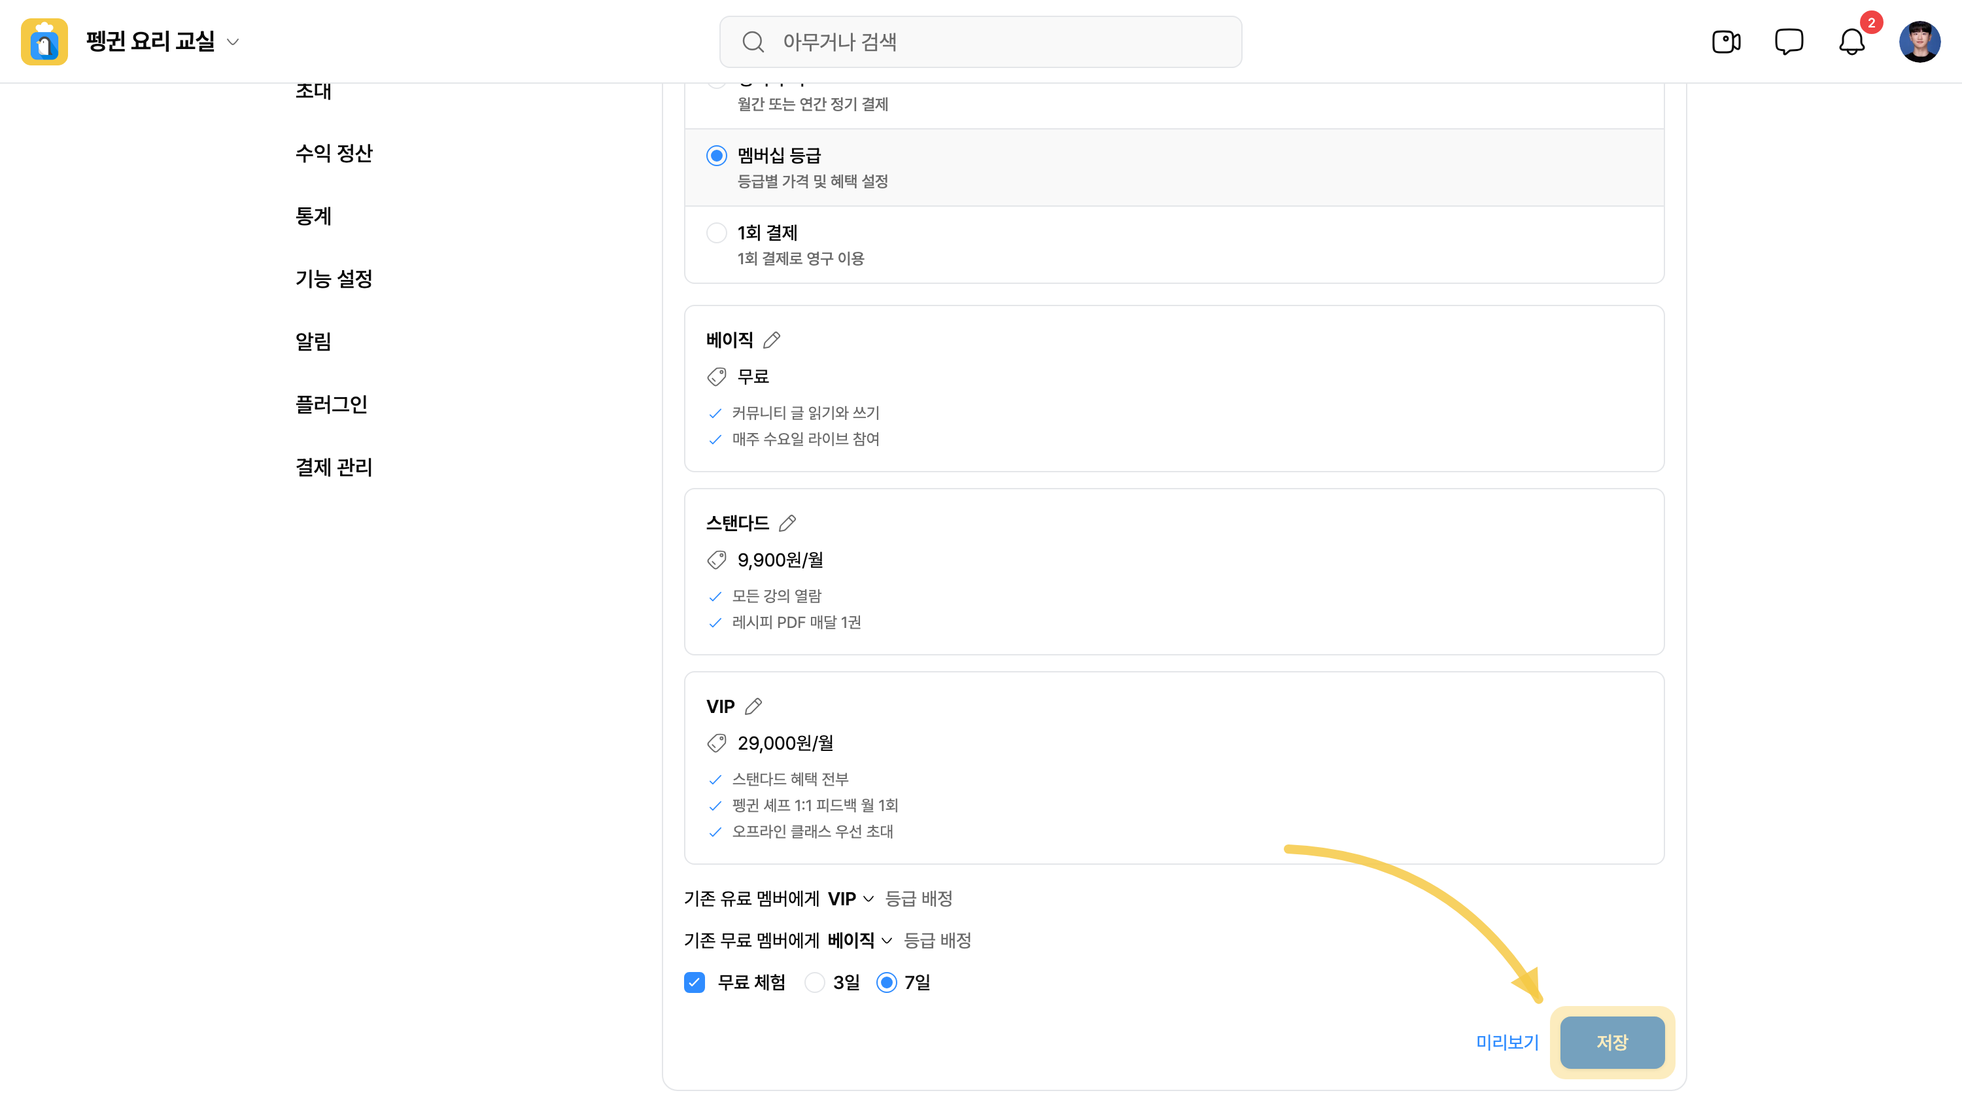Edit the 스탠다드 tier with pencil icon
This screenshot has height=1112, width=1962.
pos(787,523)
